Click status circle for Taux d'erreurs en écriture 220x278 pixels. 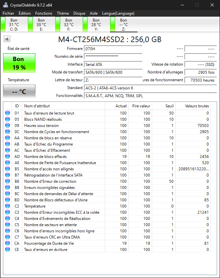coord(8,250)
